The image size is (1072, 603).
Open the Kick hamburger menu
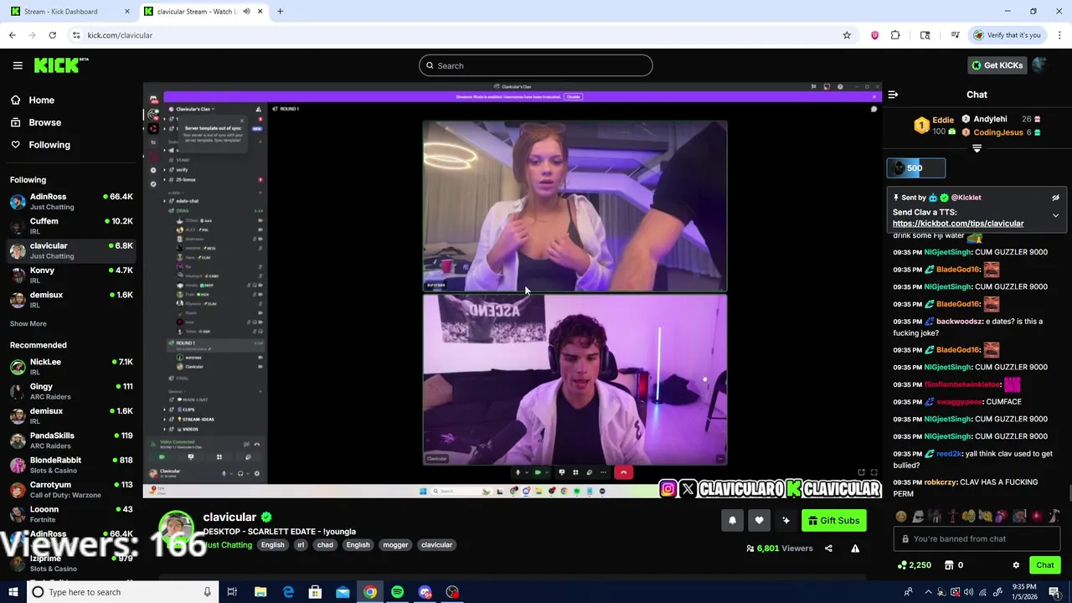coord(18,65)
